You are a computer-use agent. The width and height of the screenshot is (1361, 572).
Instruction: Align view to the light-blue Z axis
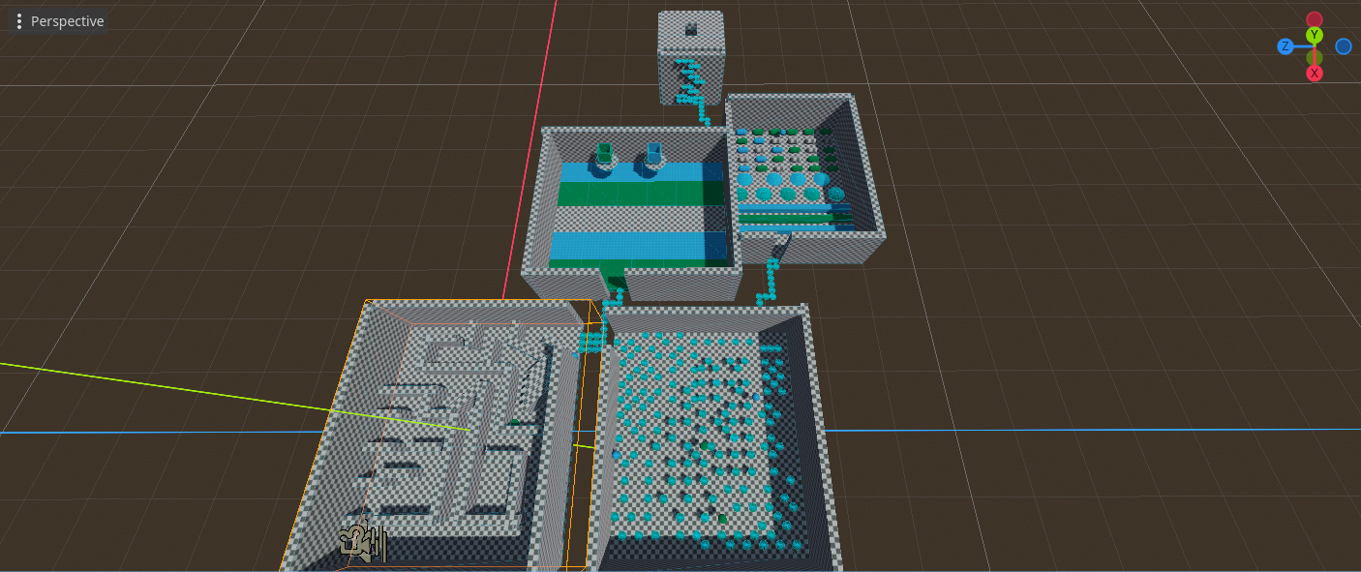[1285, 46]
